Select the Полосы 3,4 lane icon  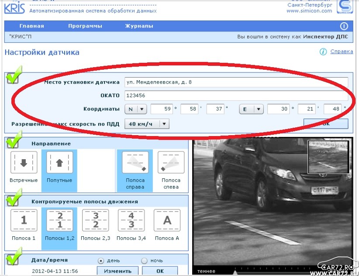click(131, 221)
